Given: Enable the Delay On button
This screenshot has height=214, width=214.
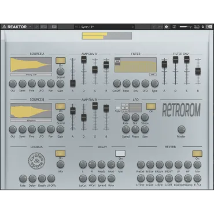Looking at the screenshot, I should 120,153.
